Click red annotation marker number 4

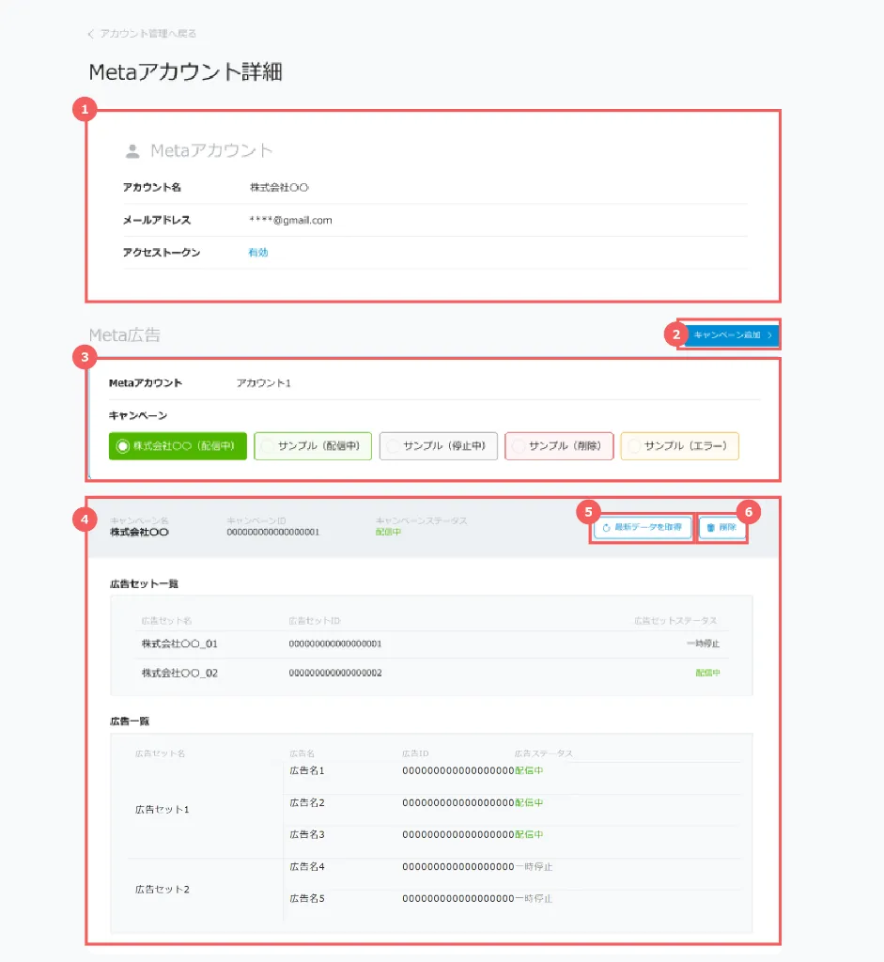pyautogui.click(x=85, y=520)
